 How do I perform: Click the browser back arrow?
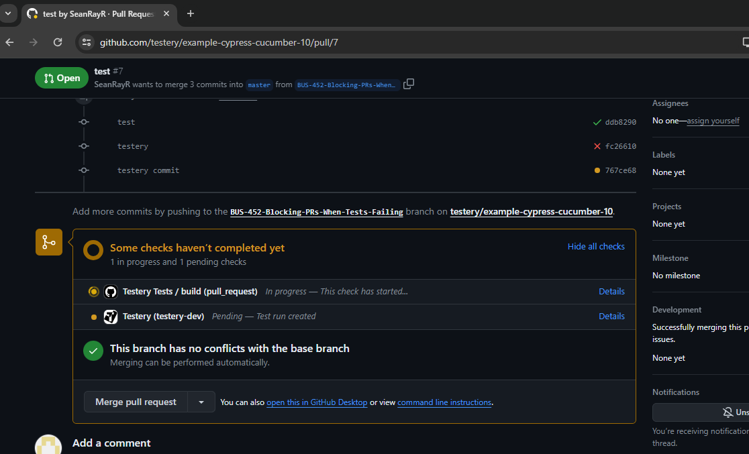click(x=9, y=42)
